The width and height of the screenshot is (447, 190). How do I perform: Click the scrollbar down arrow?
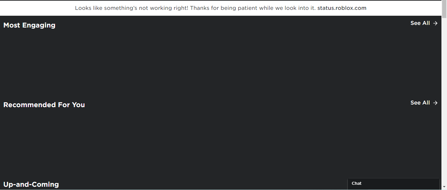[x=444, y=187]
